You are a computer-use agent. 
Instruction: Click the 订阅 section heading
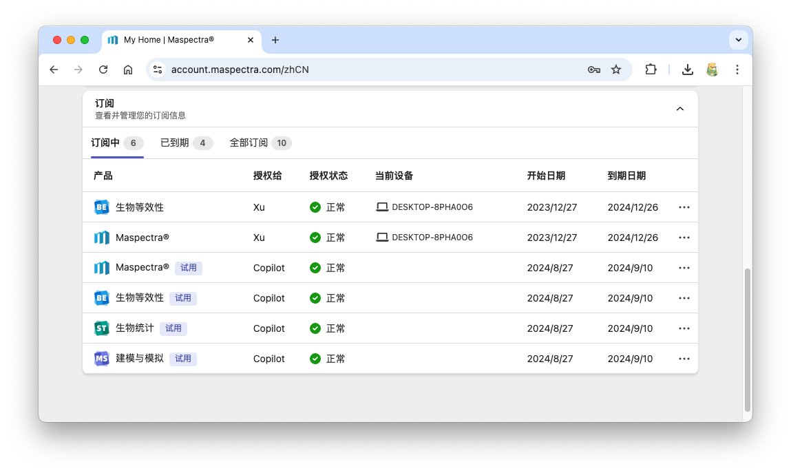(105, 103)
